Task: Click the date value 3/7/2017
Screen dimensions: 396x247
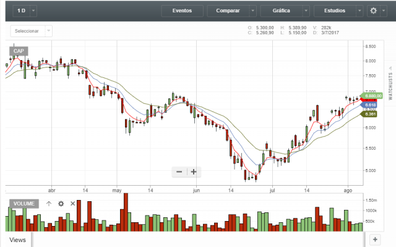Action: [x=330, y=33]
